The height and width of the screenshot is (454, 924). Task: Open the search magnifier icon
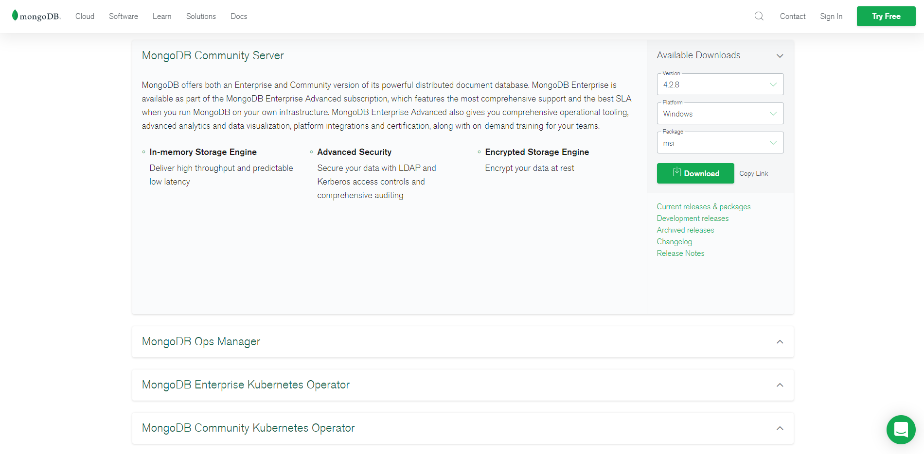(759, 16)
